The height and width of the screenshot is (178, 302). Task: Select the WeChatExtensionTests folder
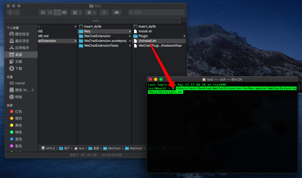point(104,46)
